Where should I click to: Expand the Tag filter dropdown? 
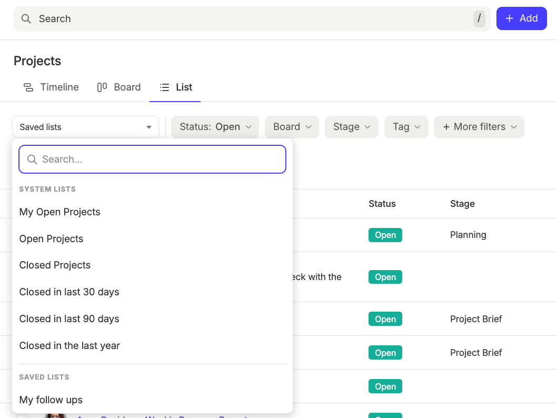click(406, 127)
